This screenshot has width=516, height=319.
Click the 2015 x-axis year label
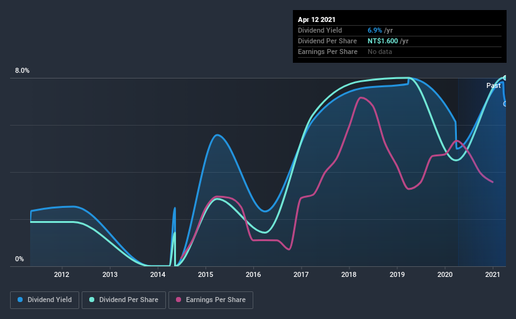[206, 274]
